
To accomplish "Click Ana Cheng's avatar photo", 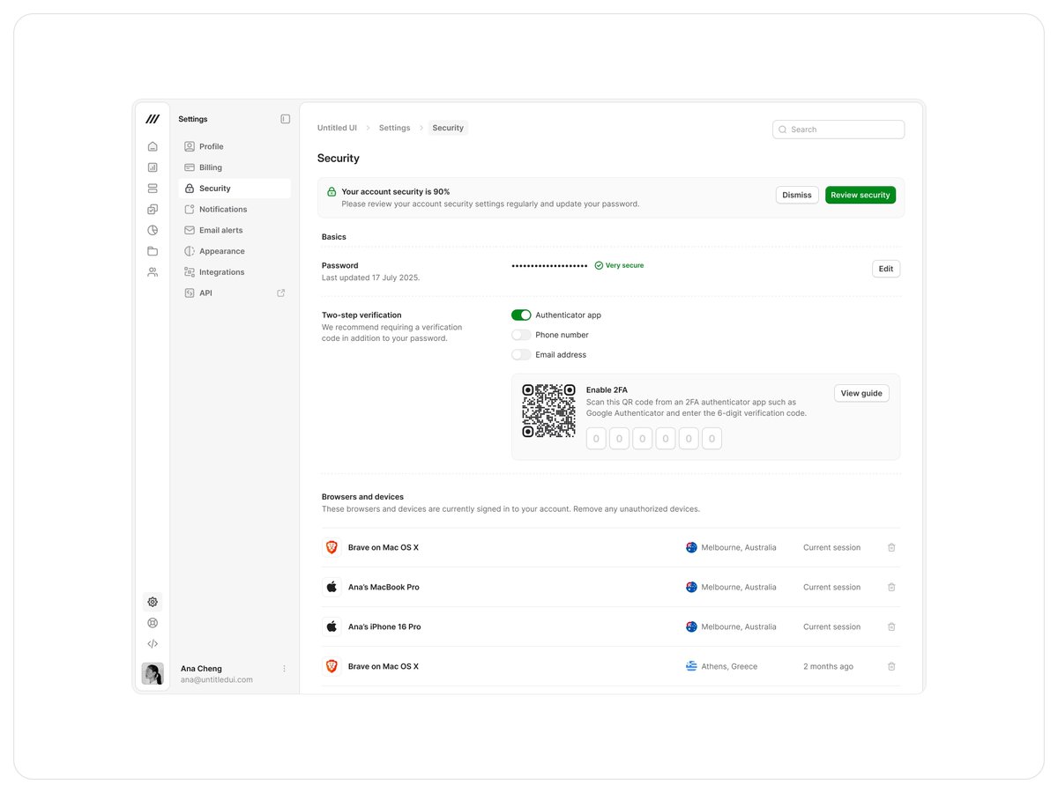I will (x=153, y=674).
